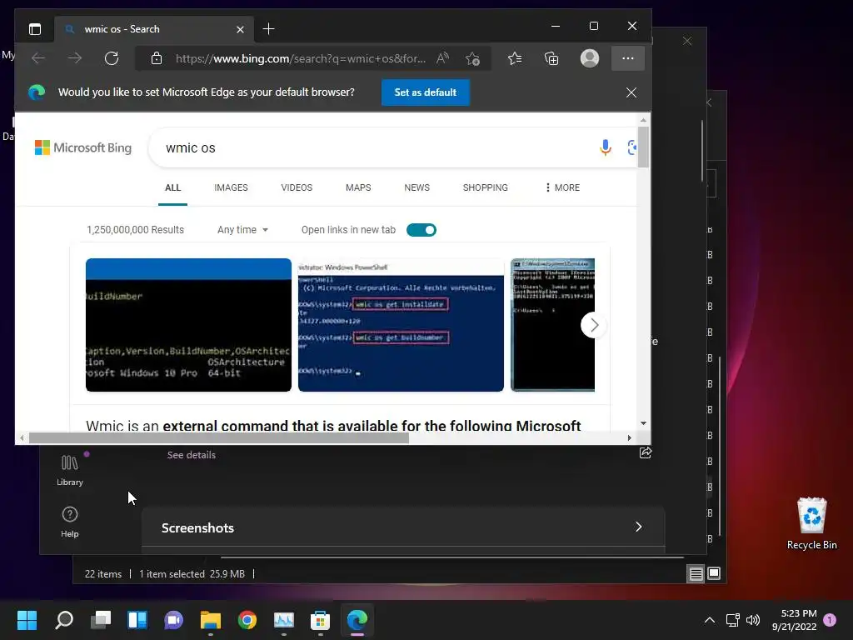Open the notification badge in the taskbar

pyautogui.click(x=831, y=620)
